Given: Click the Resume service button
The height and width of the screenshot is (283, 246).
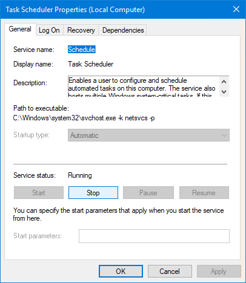Looking at the screenshot, I should point(204,193).
